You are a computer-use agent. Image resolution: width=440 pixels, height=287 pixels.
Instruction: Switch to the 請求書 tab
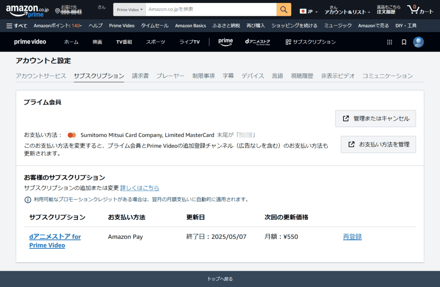tap(140, 76)
